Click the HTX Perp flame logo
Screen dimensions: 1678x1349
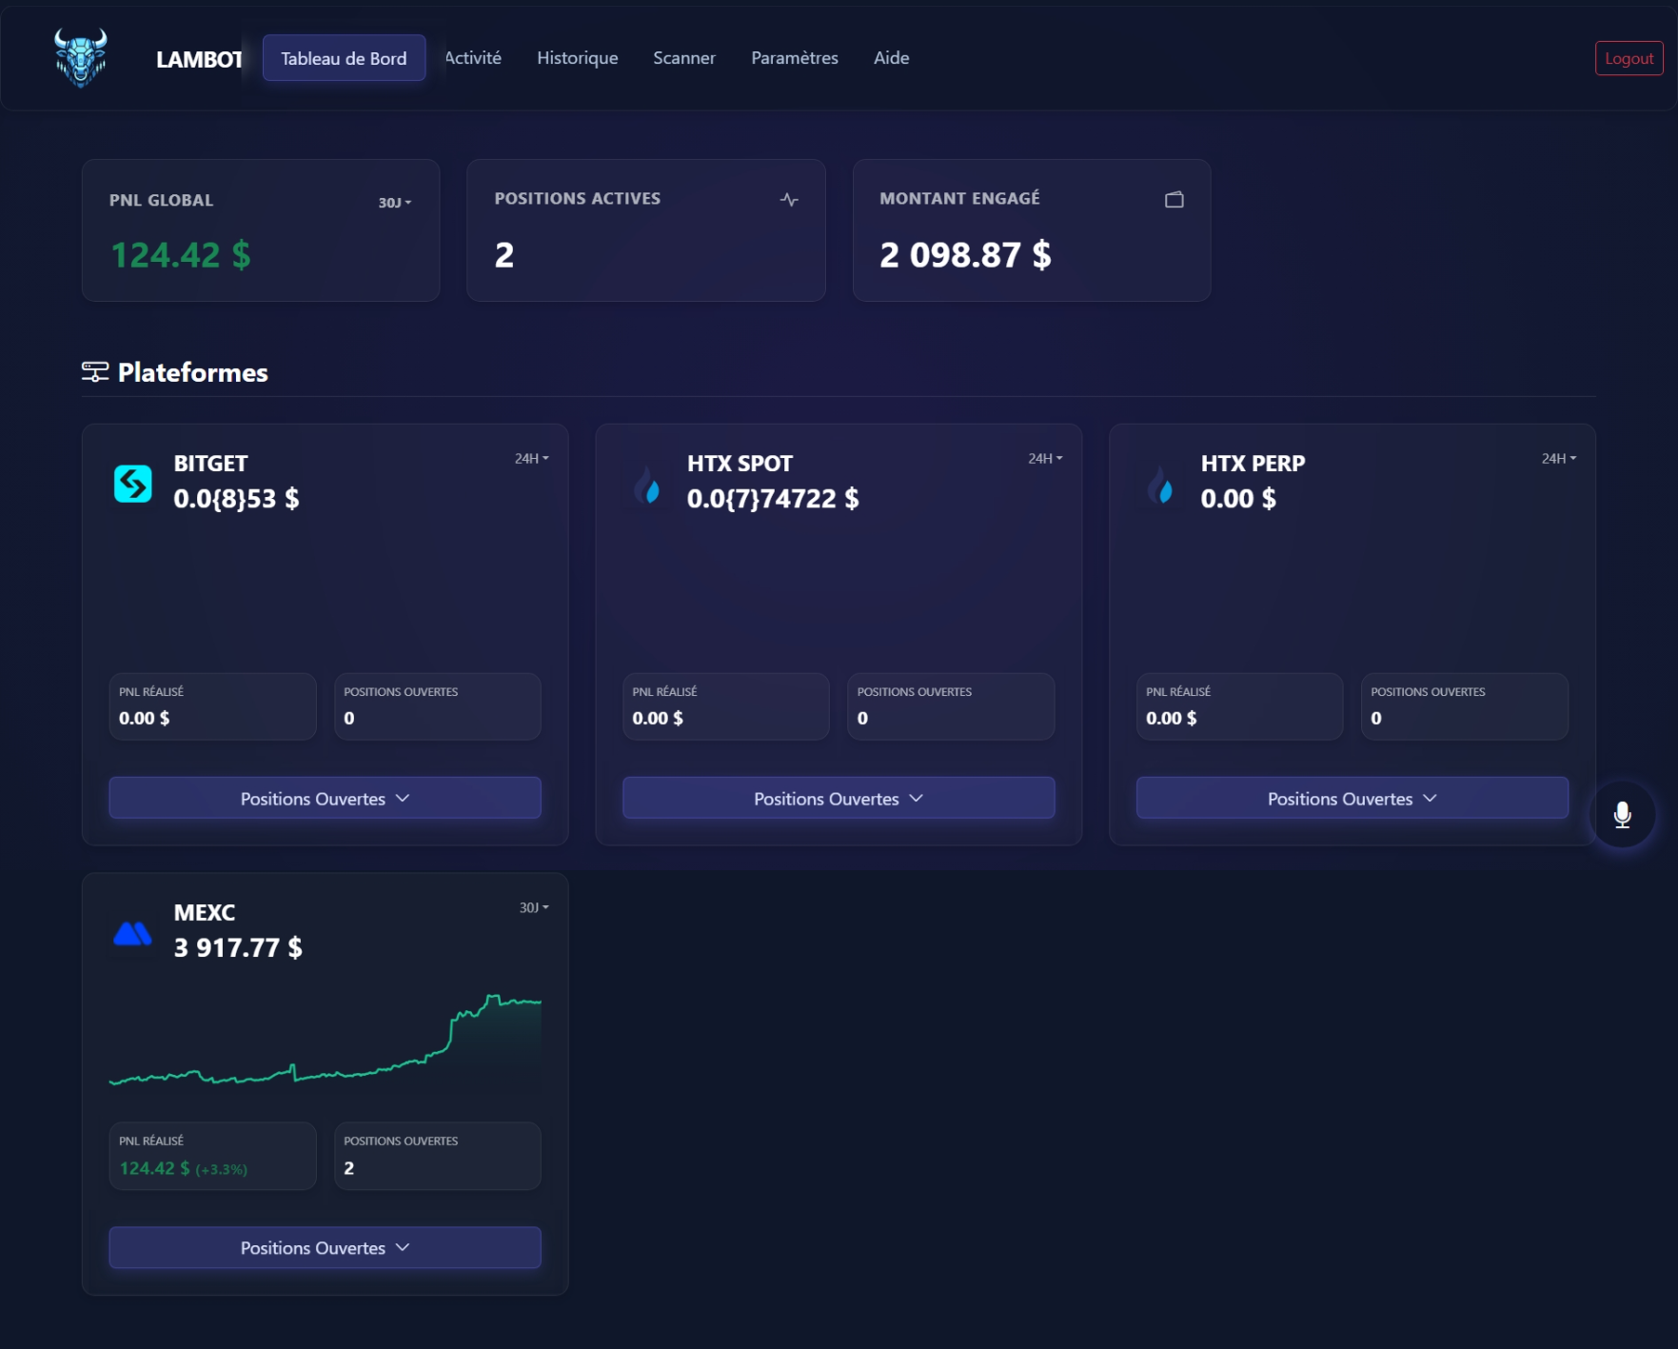(x=1160, y=484)
